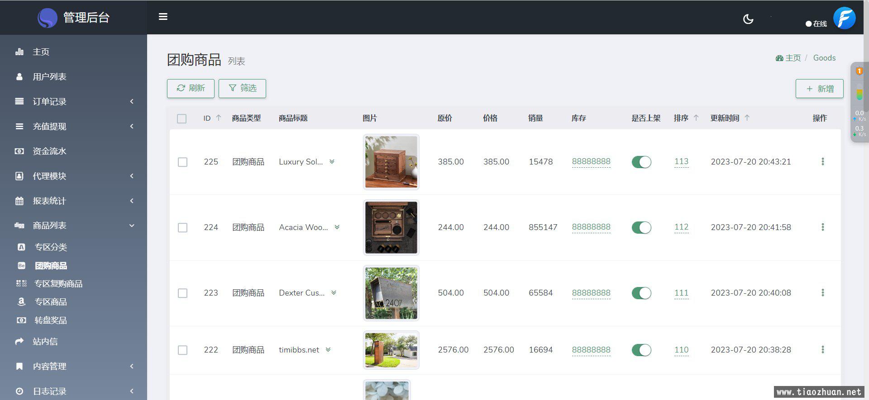Sort by 排序 column arrow
The height and width of the screenshot is (400, 869).
click(696, 118)
